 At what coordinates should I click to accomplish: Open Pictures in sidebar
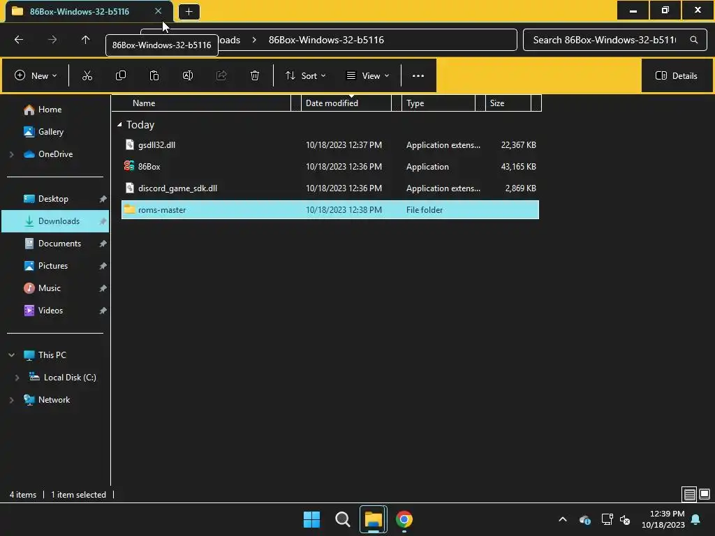(x=53, y=266)
